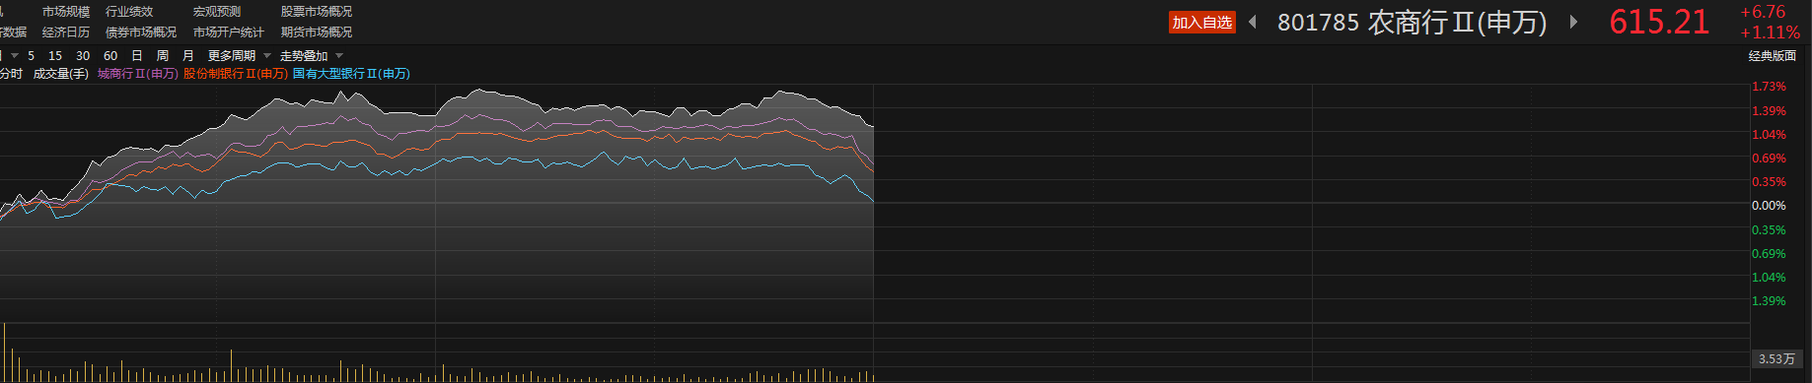This screenshot has height=383, width=1812.
Task: Expand the period dropdown arrow before 5
Action: tap(15, 55)
